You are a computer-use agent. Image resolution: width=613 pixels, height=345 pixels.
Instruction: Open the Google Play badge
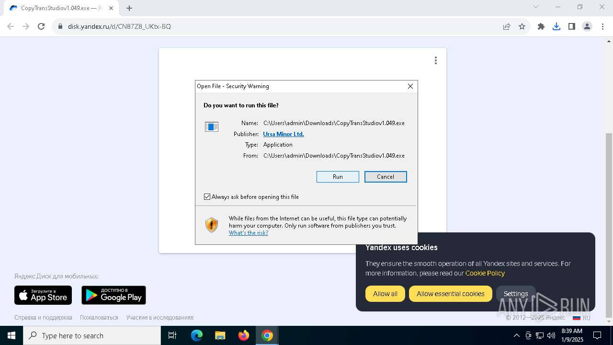114,295
